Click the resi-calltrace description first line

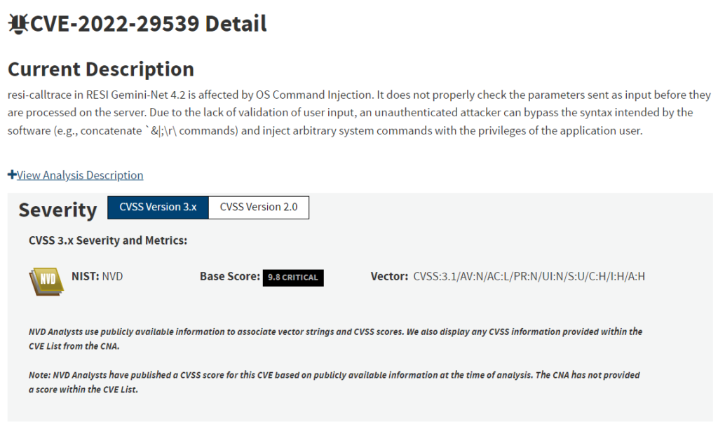359,95
